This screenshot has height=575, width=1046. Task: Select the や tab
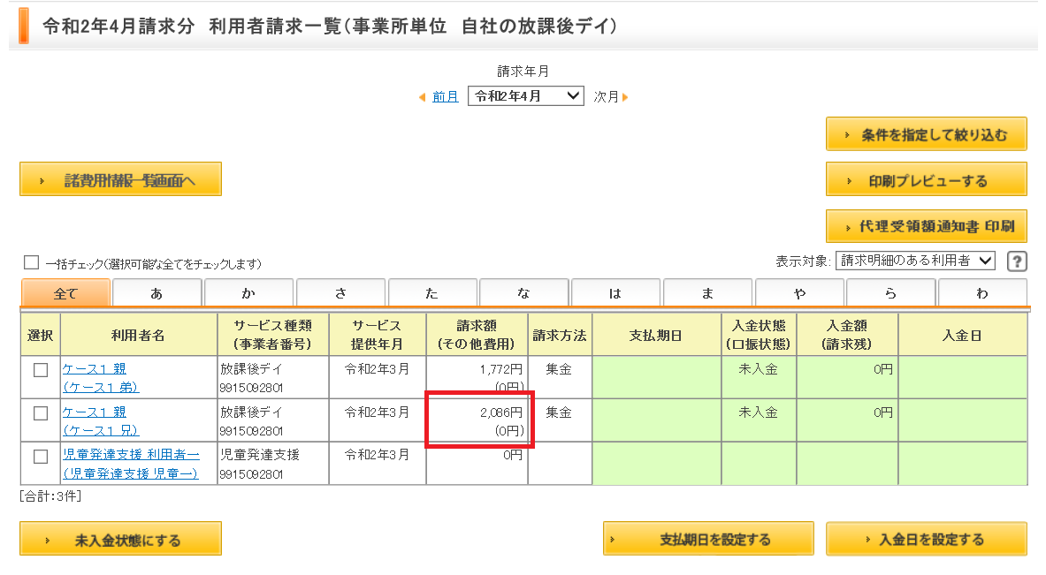tap(799, 293)
